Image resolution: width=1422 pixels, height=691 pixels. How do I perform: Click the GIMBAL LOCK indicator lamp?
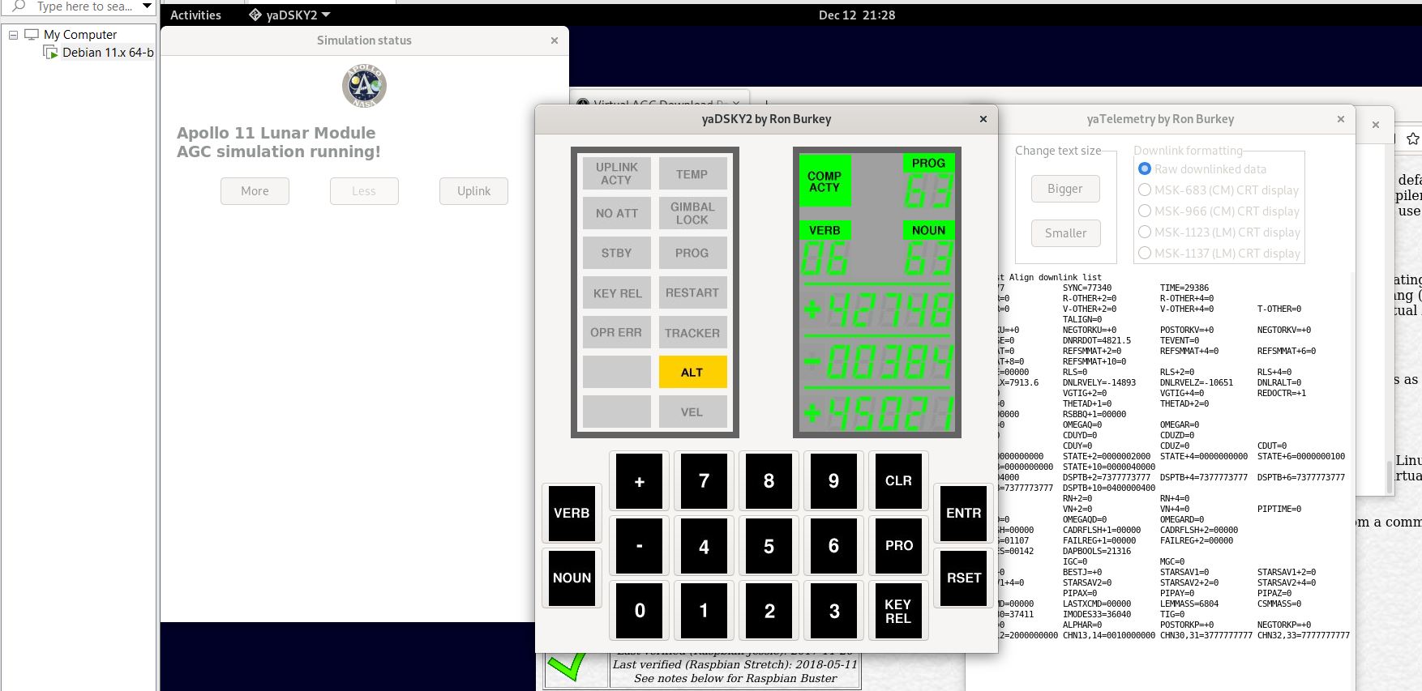692,213
